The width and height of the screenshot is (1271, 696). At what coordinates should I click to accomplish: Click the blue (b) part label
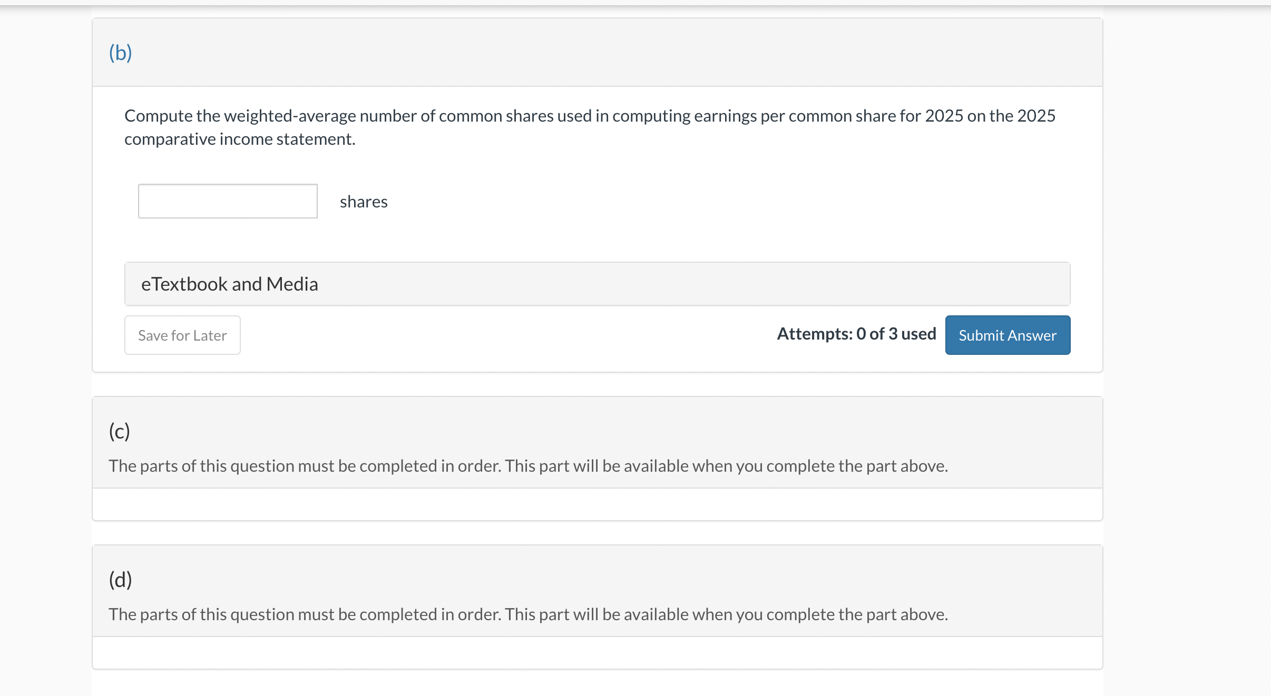click(120, 53)
